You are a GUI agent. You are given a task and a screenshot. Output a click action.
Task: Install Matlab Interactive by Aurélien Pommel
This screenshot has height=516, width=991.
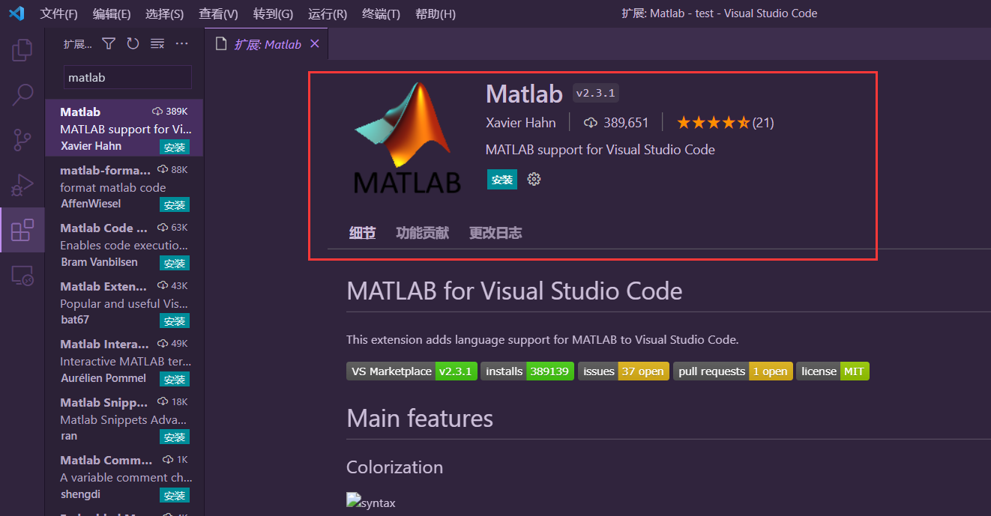click(x=175, y=379)
